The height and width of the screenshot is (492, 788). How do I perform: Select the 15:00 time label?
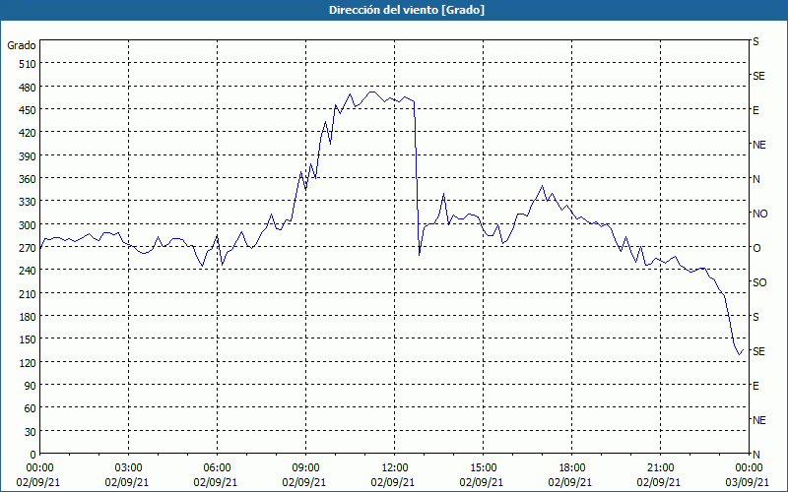click(x=483, y=468)
